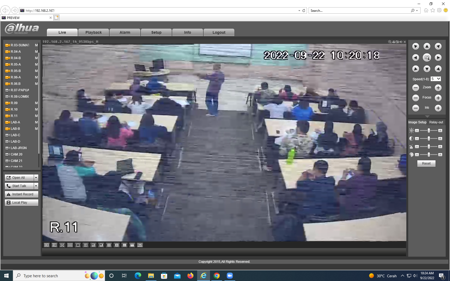
Task: Select sixteen-window grid layout
Action: 124,245
